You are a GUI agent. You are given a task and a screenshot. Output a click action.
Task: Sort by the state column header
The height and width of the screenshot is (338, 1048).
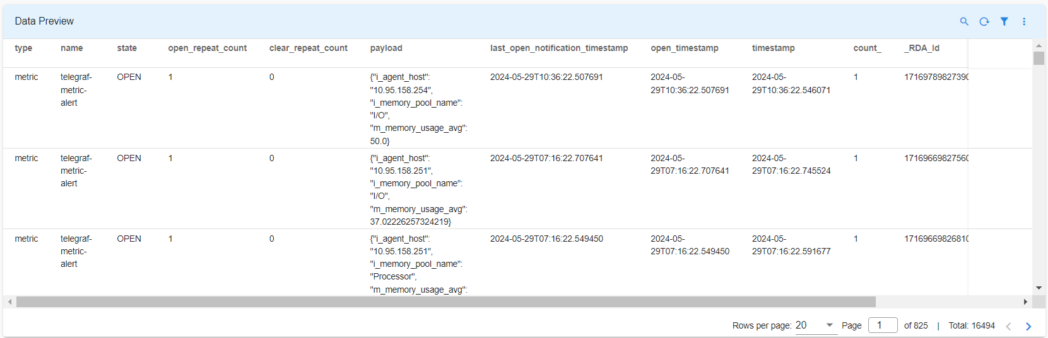tap(127, 48)
